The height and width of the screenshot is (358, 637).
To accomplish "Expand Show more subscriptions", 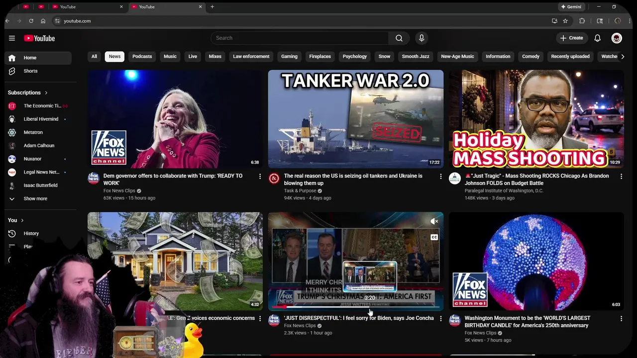I will (x=35, y=198).
